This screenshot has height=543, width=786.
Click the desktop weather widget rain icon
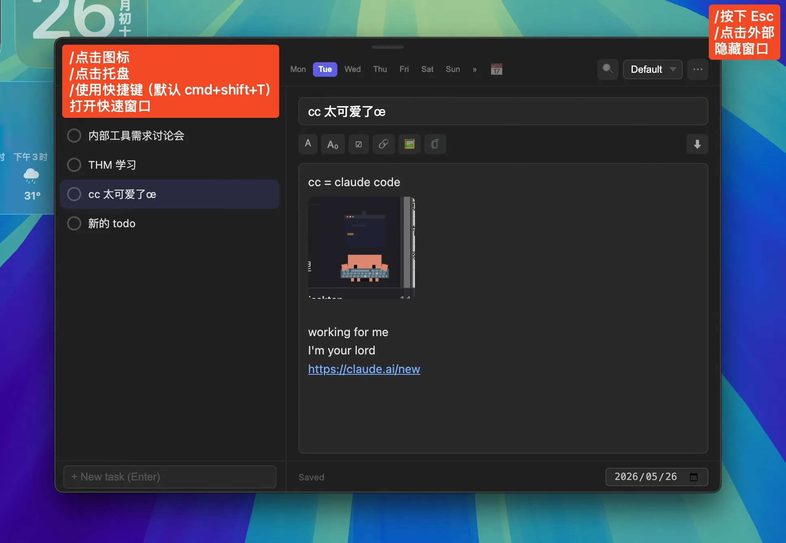pos(31,176)
